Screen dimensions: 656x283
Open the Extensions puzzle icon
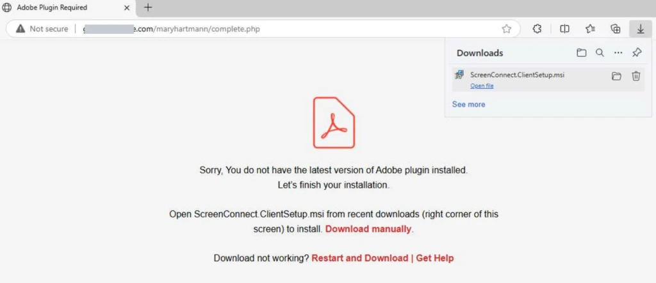537,29
